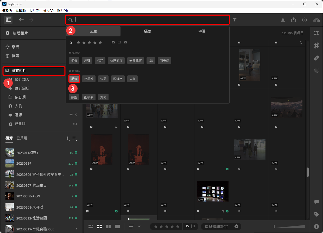Adjust the thumbnail size slider
Image resolution: width=323 pixels, height=233 pixels.
tap(289, 226)
